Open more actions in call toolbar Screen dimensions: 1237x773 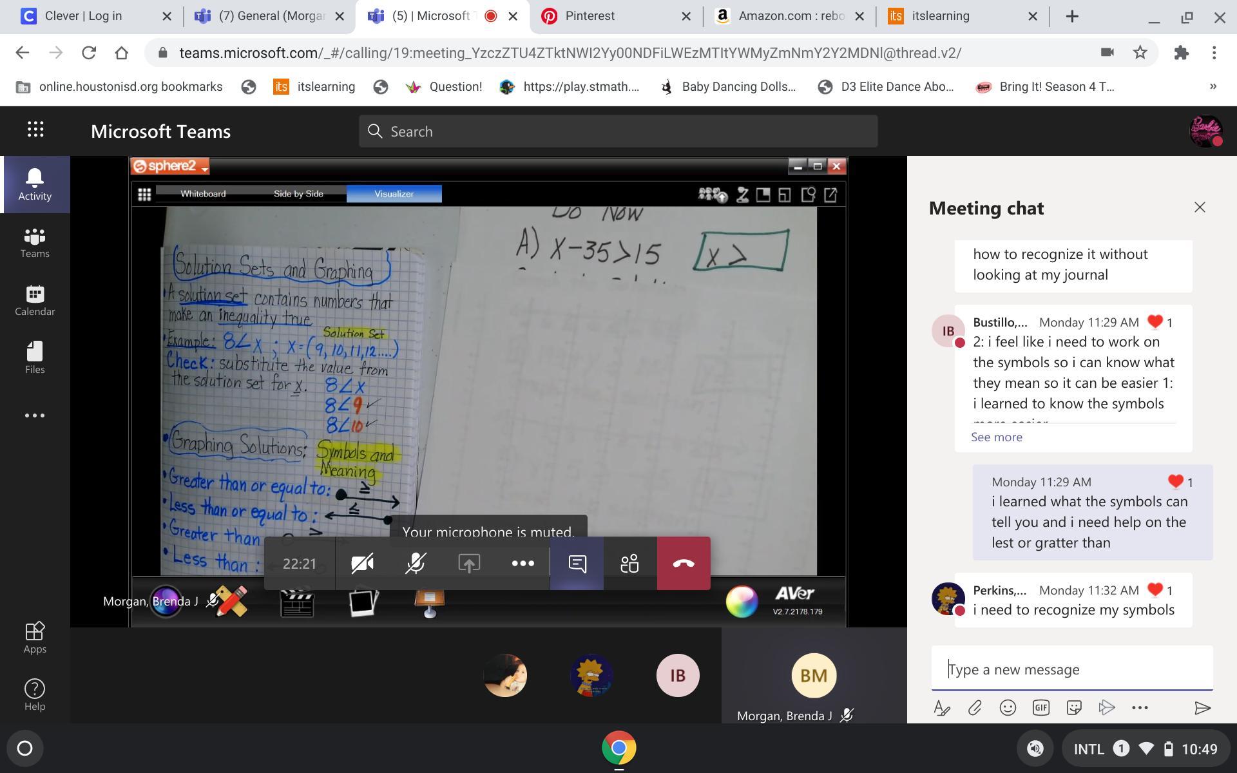tap(523, 564)
